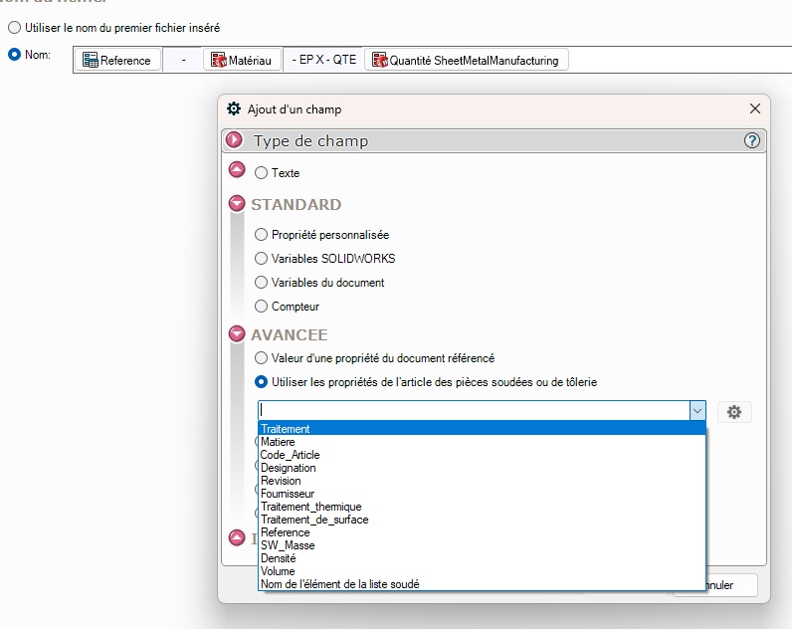Click the Reference field token icon
The height and width of the screenshot is (629, 792).
pyautogui.click(x=91, y=61)
